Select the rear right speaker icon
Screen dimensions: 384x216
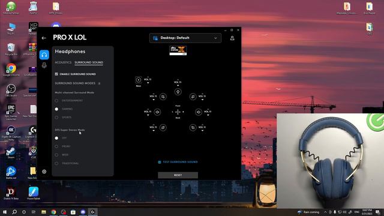tap(193, 128)
